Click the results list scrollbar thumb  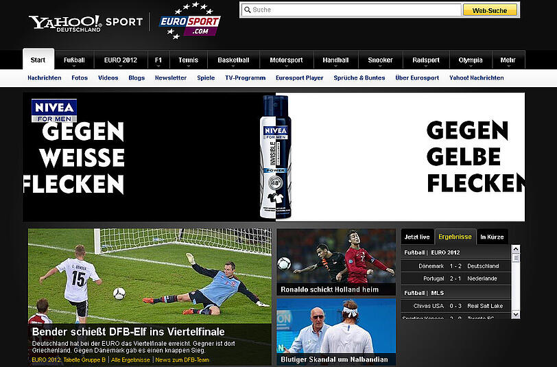click(x=516, y=259)
